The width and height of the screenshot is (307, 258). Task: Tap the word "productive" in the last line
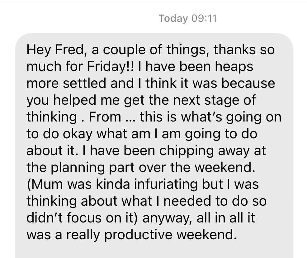coord(139,235)
